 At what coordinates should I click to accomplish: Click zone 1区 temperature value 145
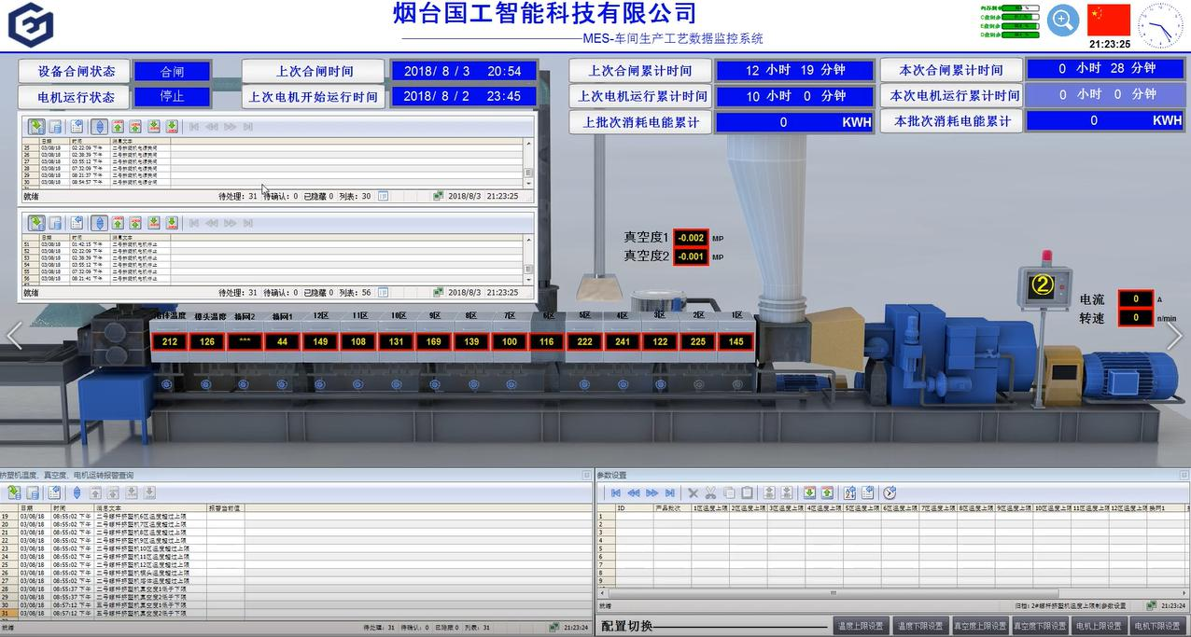point(736,341)
